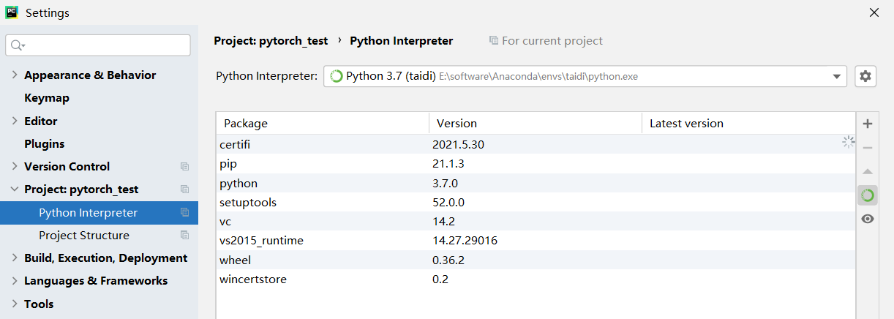894x319 pixels.
Task: Click the copy icon beside Project Structure
Action: [x=184, y=236]
